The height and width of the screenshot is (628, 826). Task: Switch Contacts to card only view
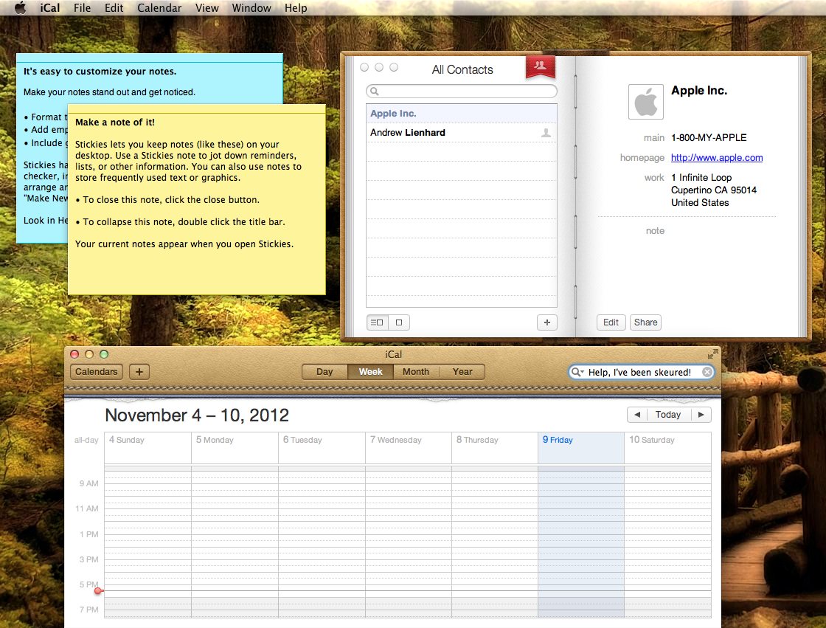tap(399, 322)
